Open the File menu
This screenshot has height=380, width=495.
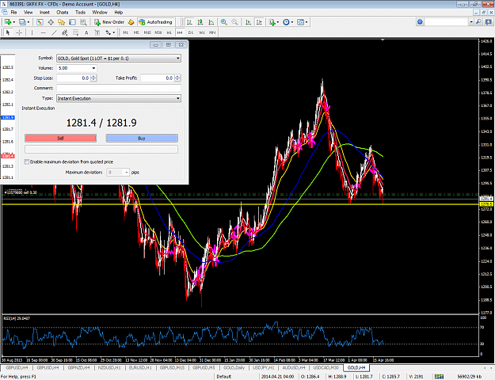13,13
